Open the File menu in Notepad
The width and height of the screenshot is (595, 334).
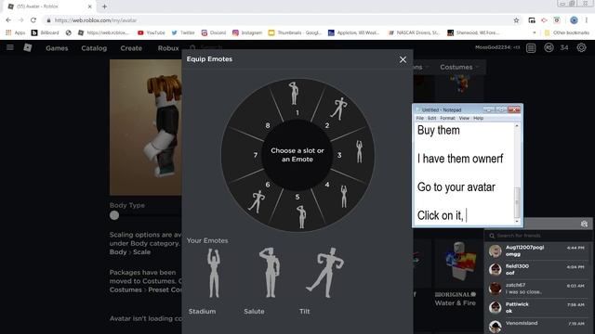pos(419,118)
